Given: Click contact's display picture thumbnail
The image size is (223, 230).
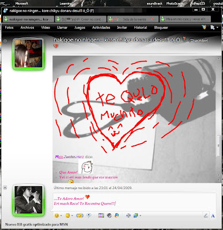Looking at the screenshot, I should coord(28,53).
